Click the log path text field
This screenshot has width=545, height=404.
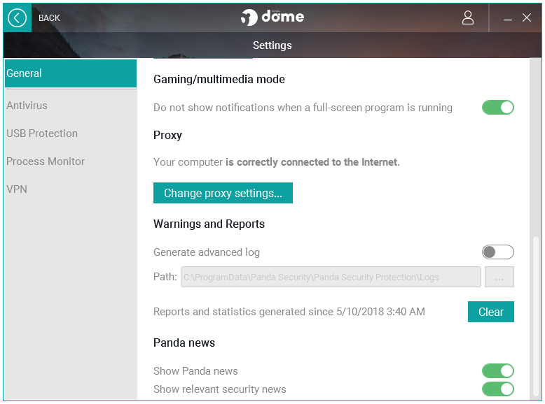tap(331, 277)
